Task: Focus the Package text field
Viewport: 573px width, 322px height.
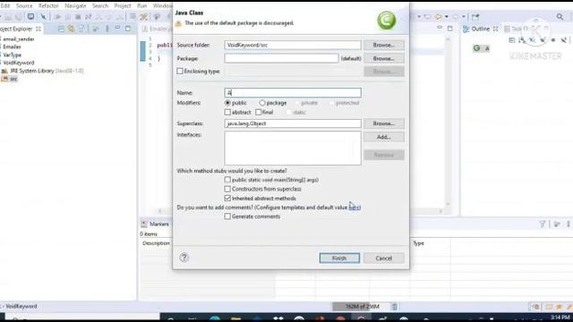Action: 281,58
